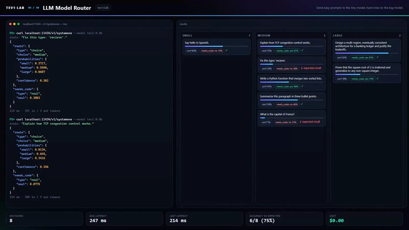Click the accuracy value 6/8 (75%)
The height and width of the screenshot is (230, 409).
(x=262, y=221)
